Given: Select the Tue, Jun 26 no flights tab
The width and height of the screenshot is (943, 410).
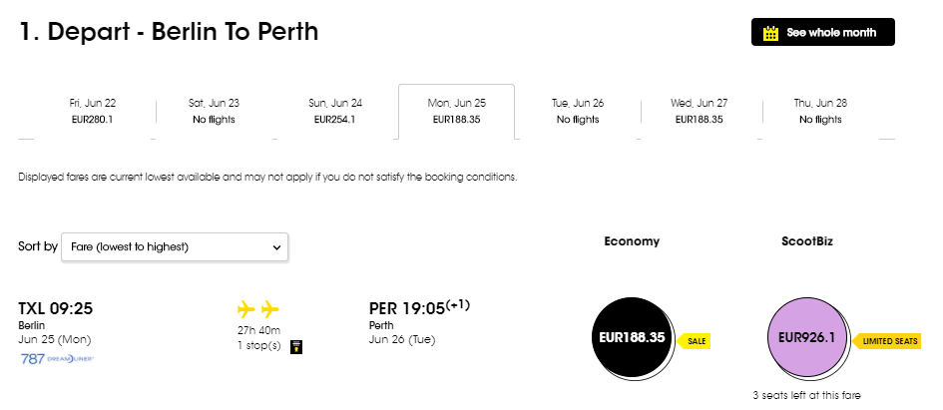Looking at the screenshot, I should (578, 111).
